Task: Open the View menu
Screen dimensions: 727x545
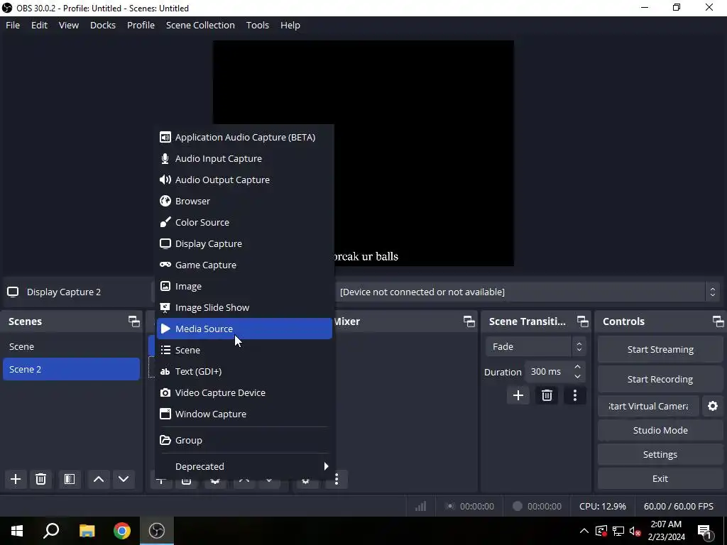Action: pyautogui.click(x=69, y=25)
